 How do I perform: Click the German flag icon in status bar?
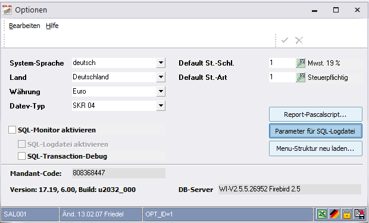334,214
